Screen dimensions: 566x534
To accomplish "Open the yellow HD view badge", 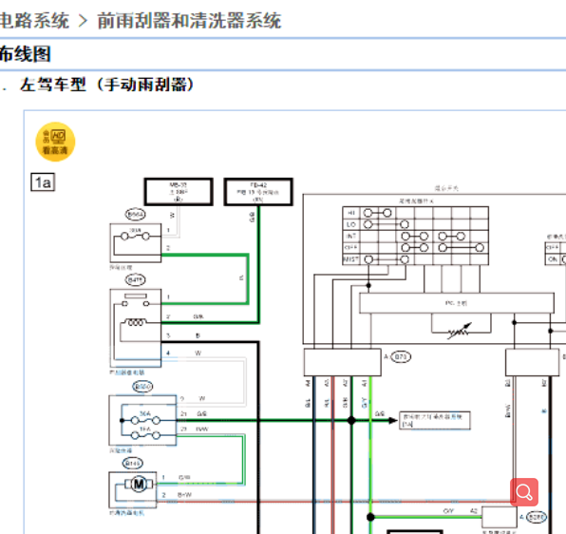I will [x=55, y=142].
